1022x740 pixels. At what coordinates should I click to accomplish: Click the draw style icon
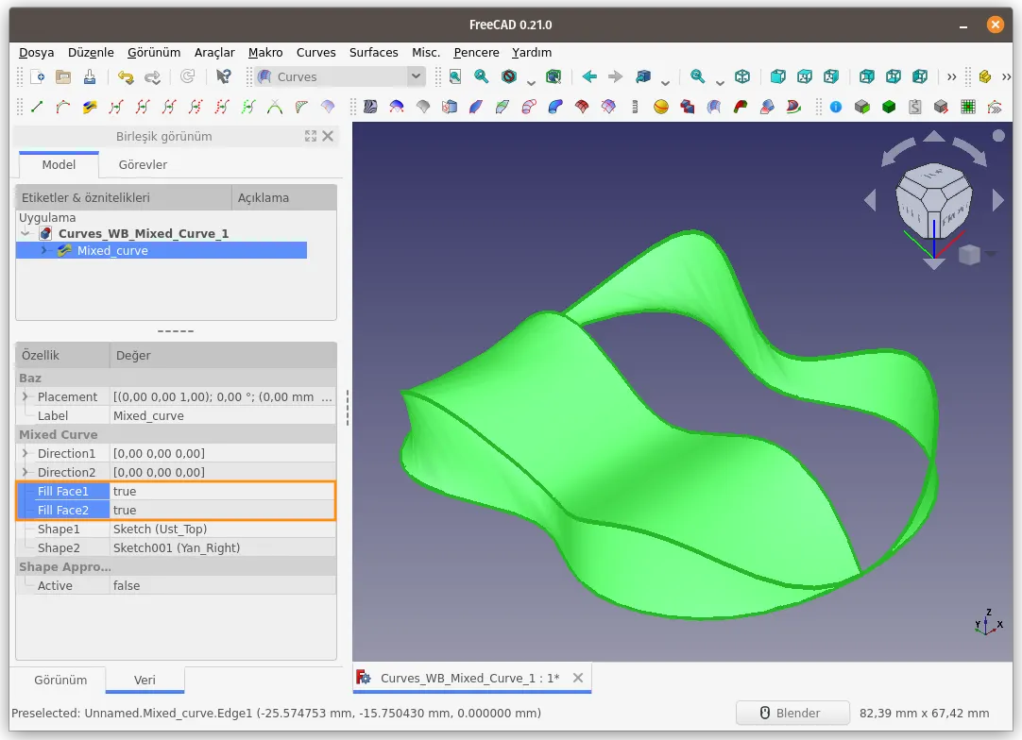tap(509, 76)
